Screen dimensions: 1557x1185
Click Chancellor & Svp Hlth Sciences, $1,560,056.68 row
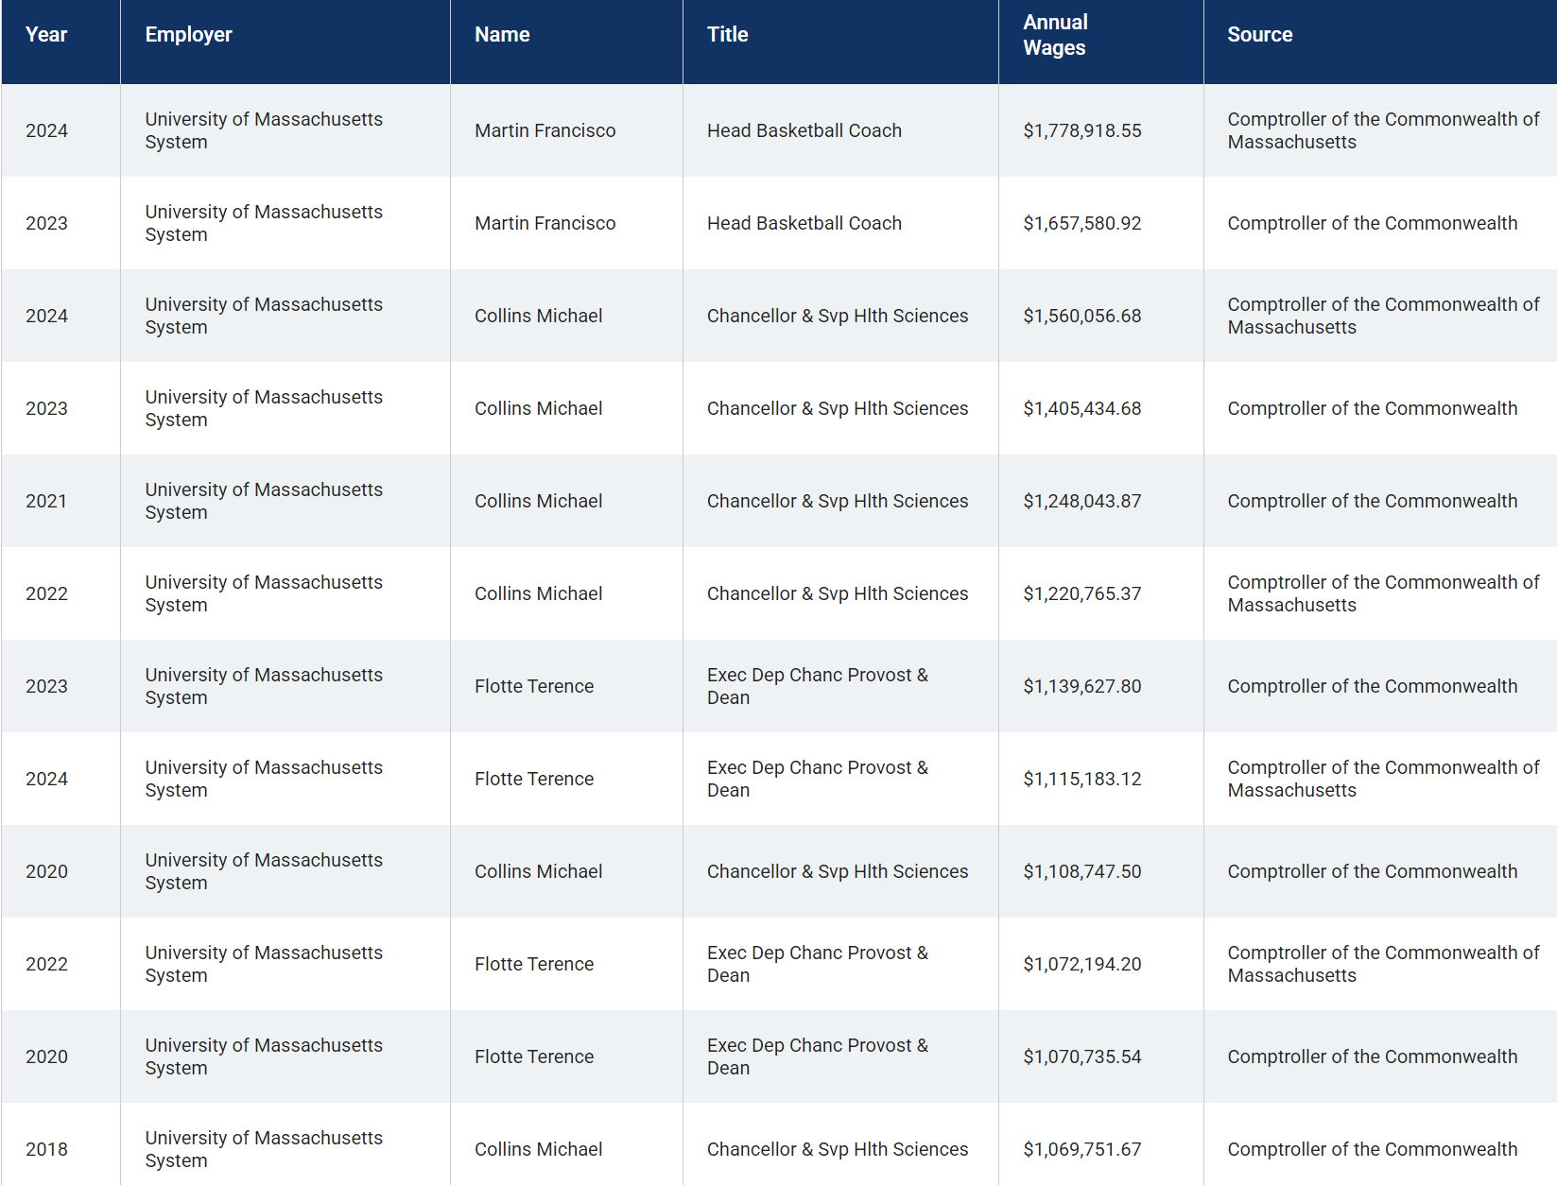[838, 317]
